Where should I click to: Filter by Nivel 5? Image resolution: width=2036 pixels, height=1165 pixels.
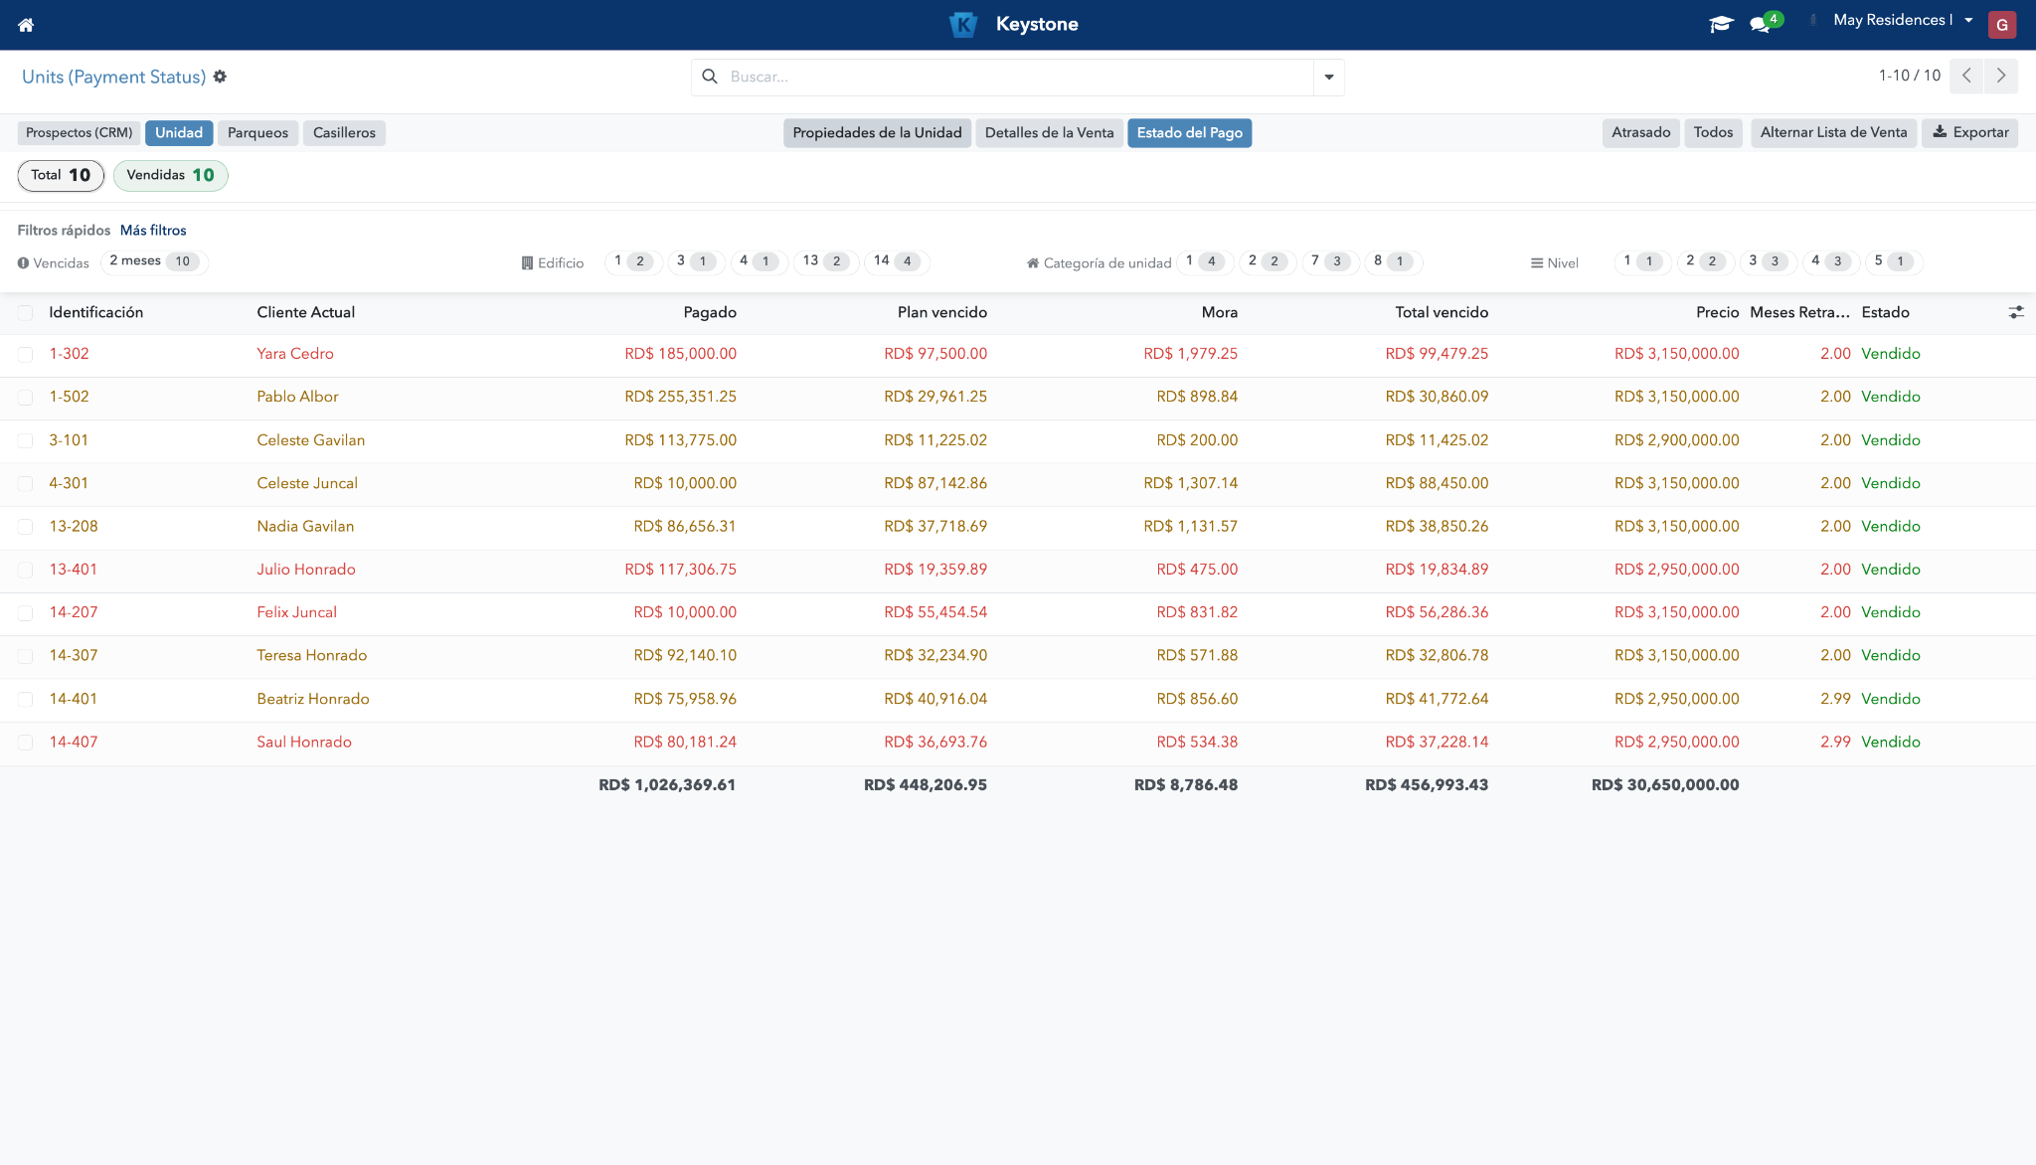click(x=1893, y=261)
